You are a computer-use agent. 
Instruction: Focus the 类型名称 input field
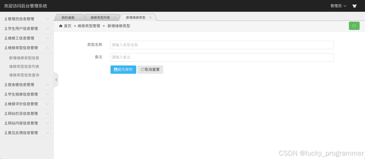pyautogui.click(x=222, y=45)
